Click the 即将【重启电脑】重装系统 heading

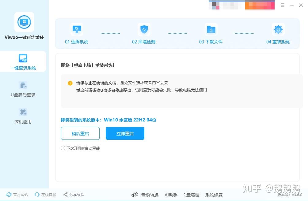pos(88,65)
